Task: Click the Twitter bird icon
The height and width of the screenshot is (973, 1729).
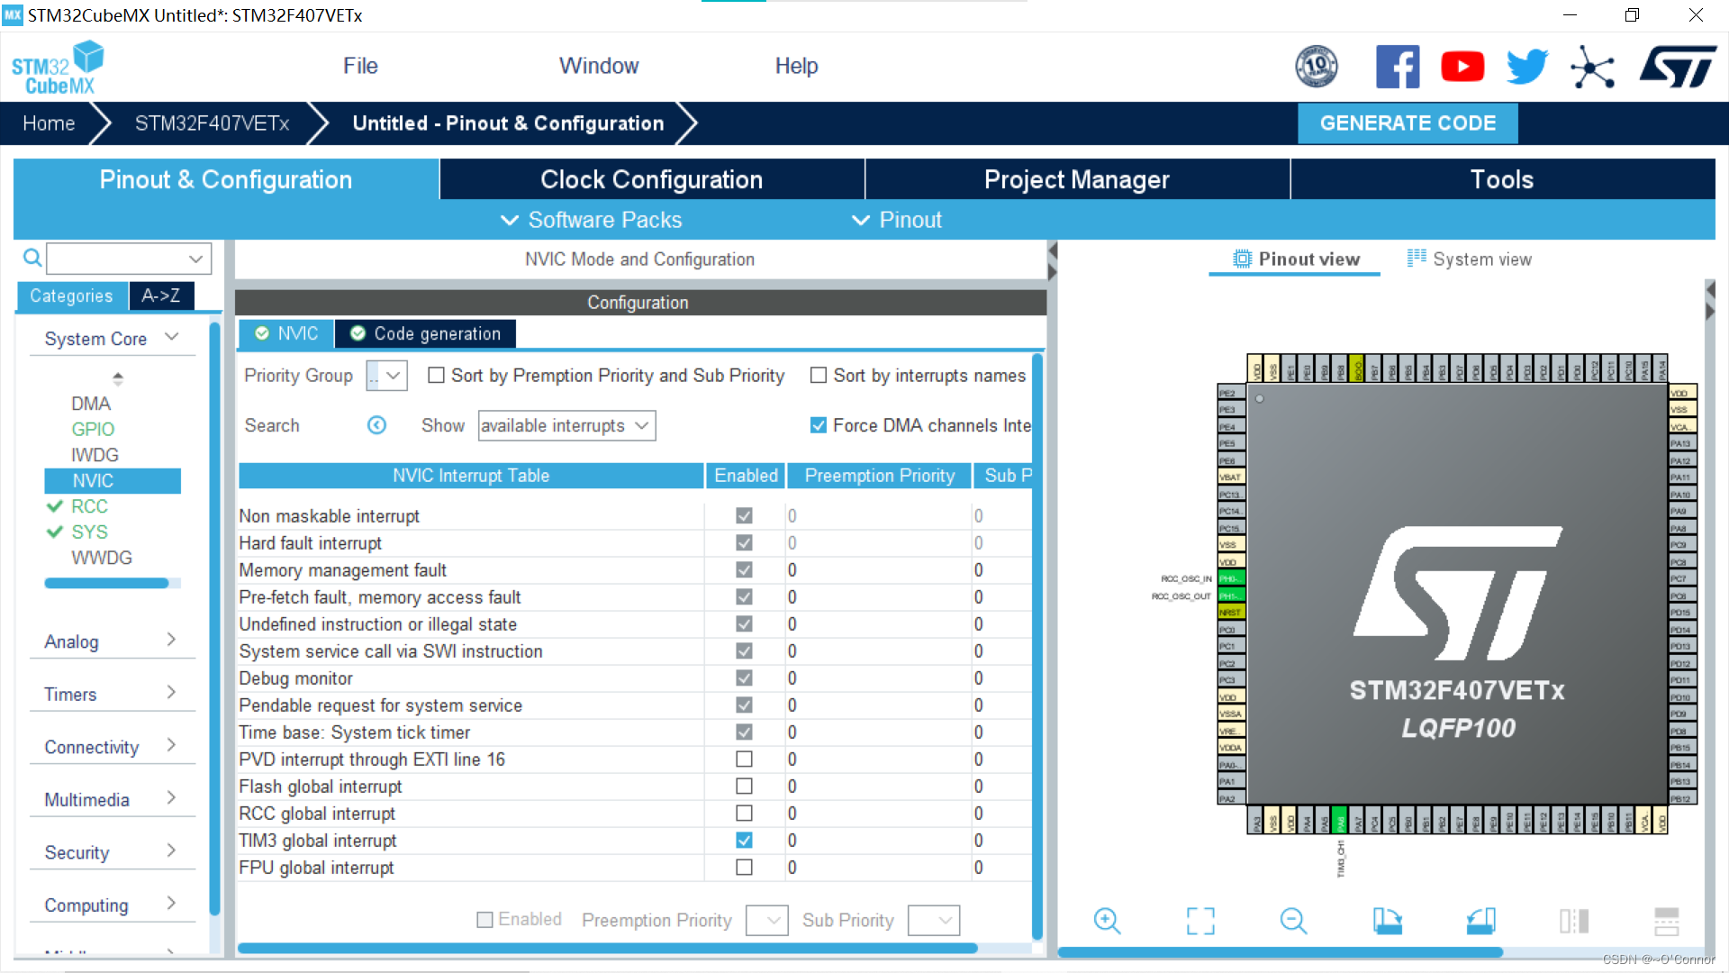Action: [x=1527, y=67]
